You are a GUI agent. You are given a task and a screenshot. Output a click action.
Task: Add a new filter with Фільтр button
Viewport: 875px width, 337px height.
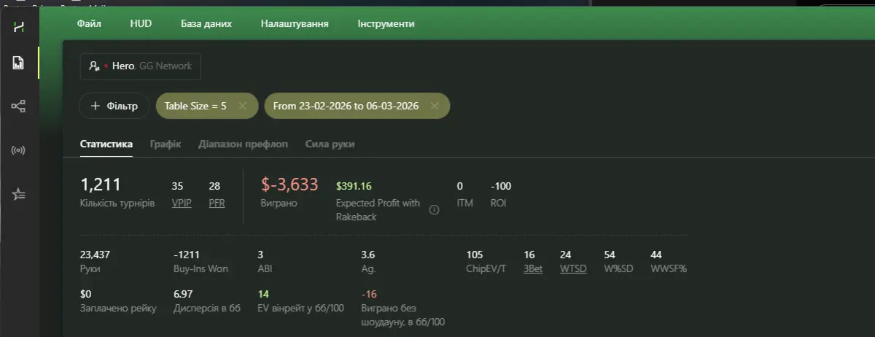coord(114,106)
